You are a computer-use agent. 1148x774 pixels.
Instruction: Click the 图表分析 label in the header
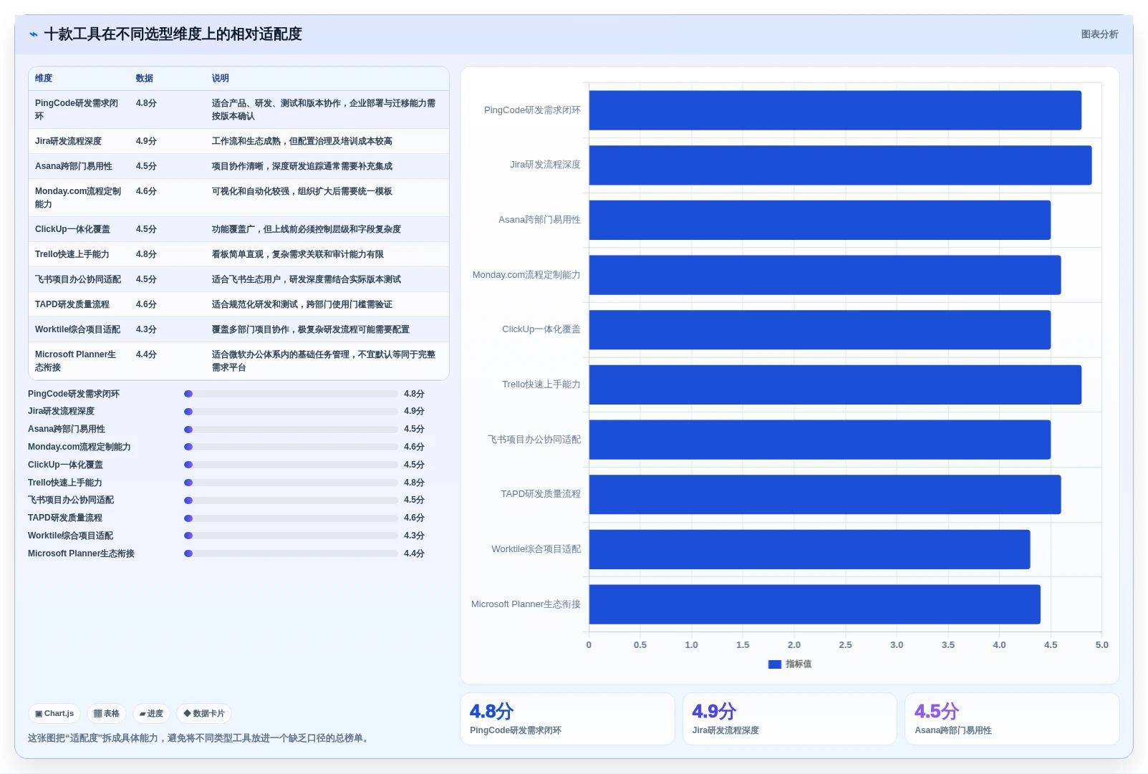click(1099, 34)
